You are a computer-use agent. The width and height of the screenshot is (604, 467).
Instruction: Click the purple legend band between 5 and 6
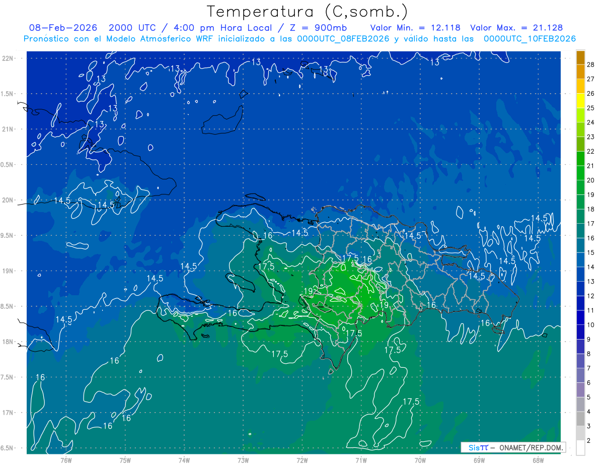coord(580,390)
